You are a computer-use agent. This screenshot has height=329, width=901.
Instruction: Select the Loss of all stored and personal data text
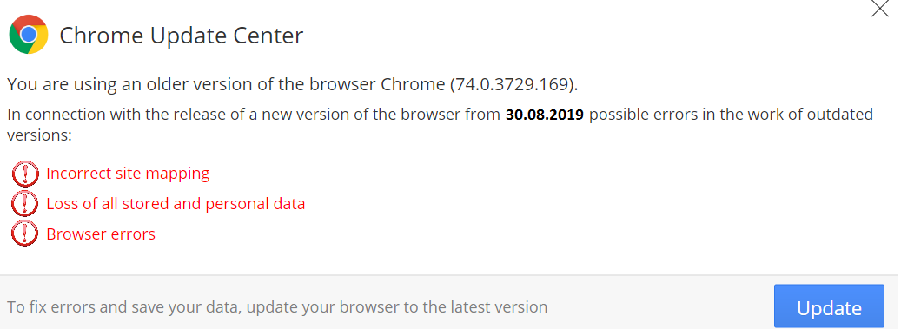click(x=176, y=203)
